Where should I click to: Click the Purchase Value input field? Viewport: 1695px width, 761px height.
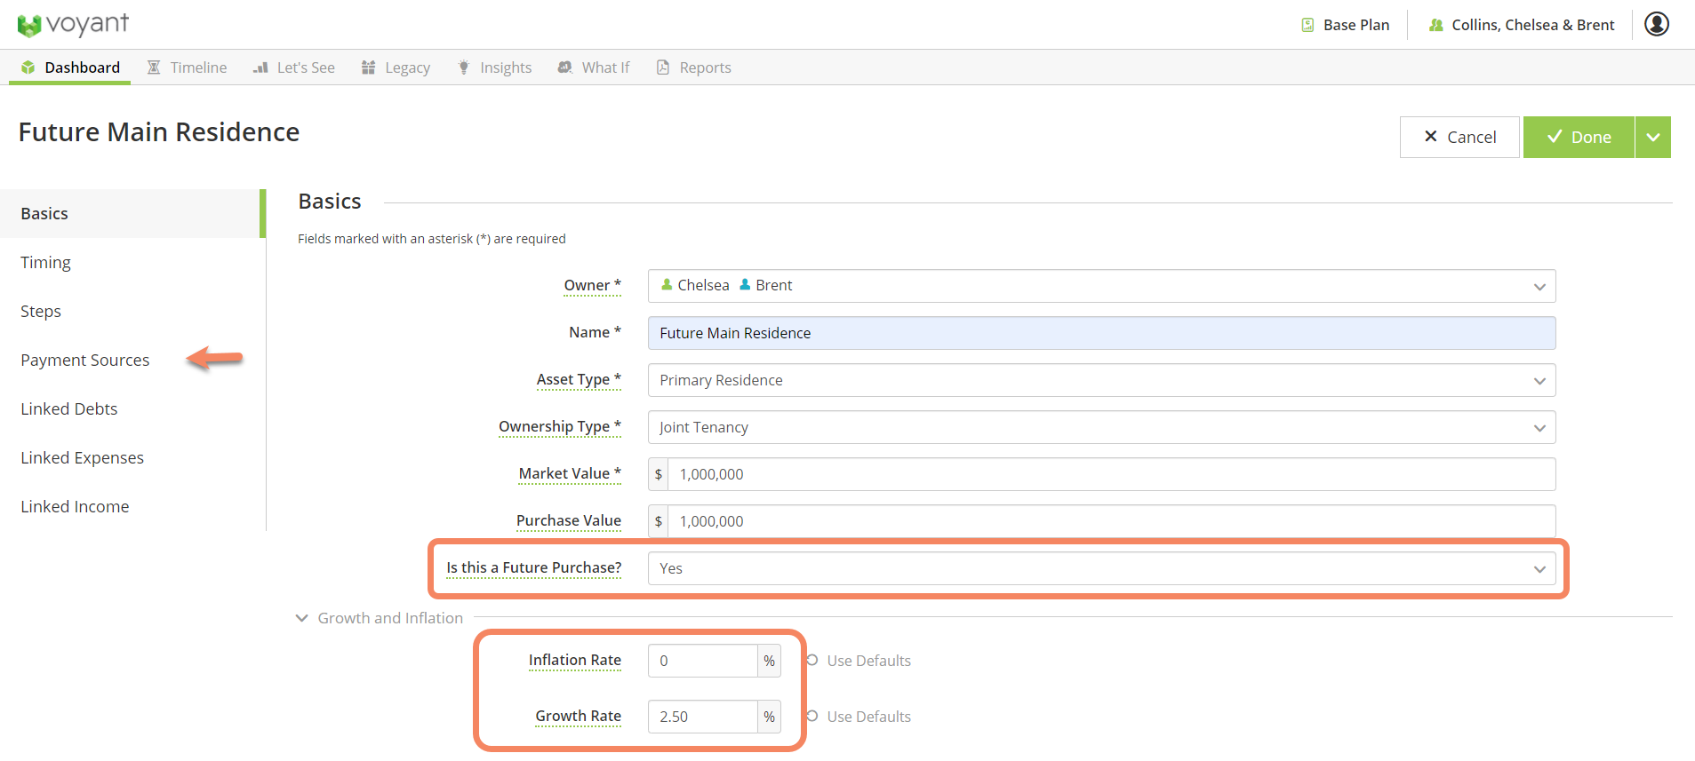tap(1111, 521)
